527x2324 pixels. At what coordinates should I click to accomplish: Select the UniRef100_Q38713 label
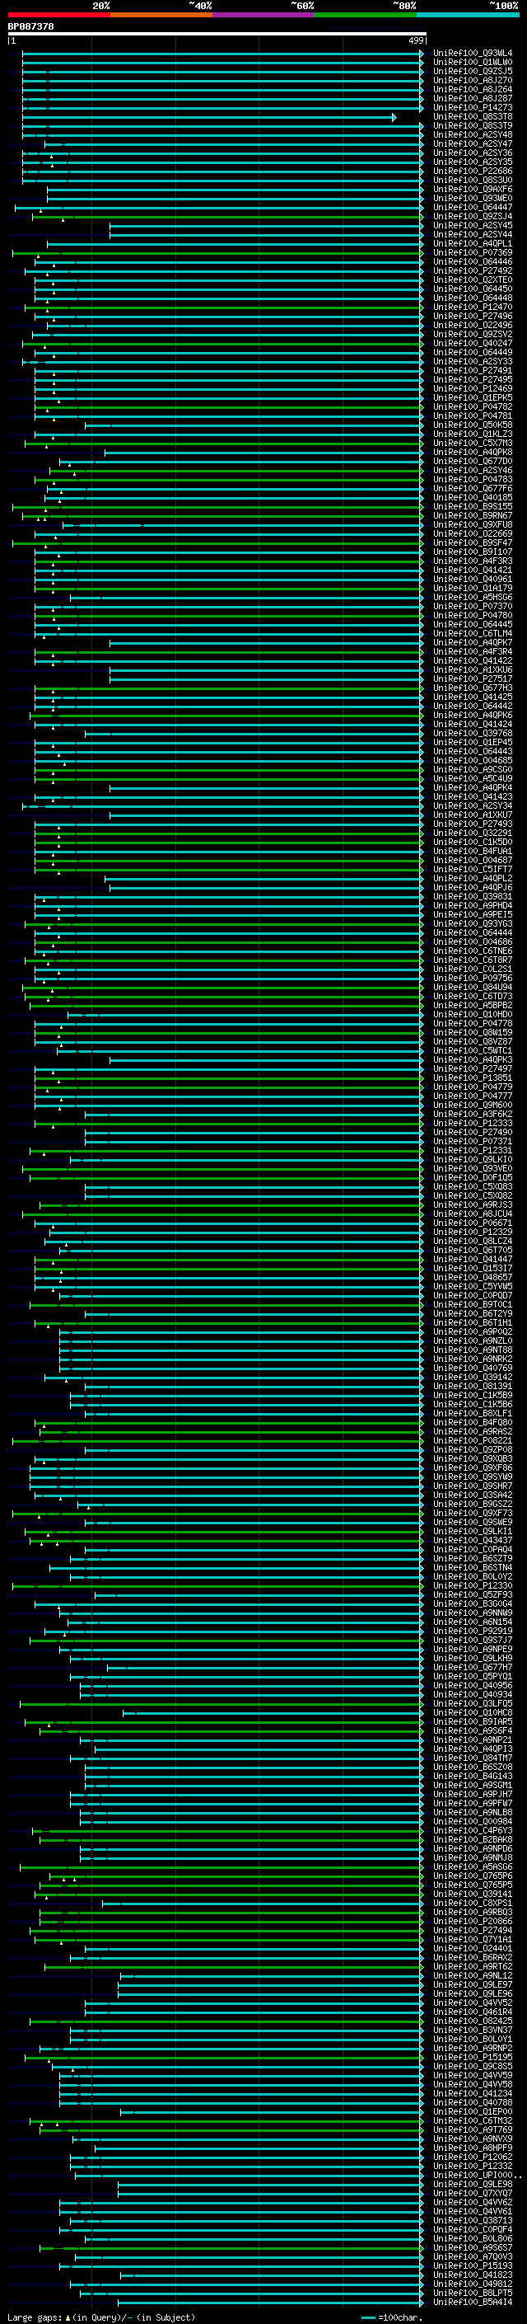coord(473,2220)
